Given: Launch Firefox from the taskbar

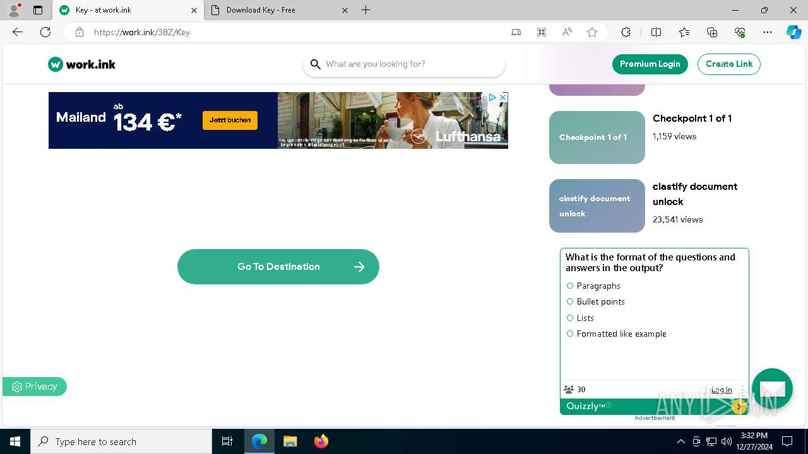Looking at the screenshot, I should [321, 441].
